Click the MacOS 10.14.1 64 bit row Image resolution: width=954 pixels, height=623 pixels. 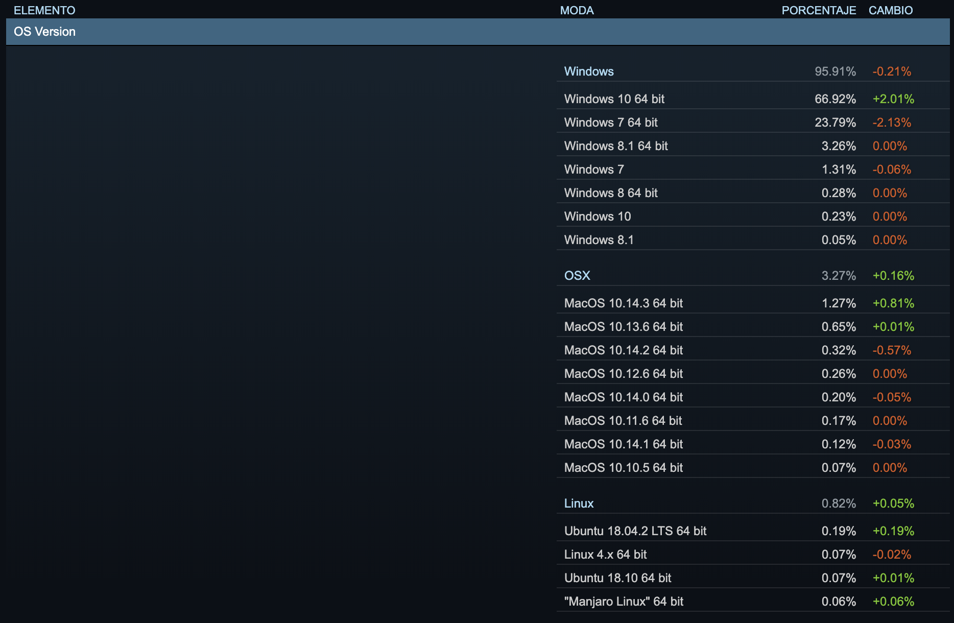coord(753,444)
